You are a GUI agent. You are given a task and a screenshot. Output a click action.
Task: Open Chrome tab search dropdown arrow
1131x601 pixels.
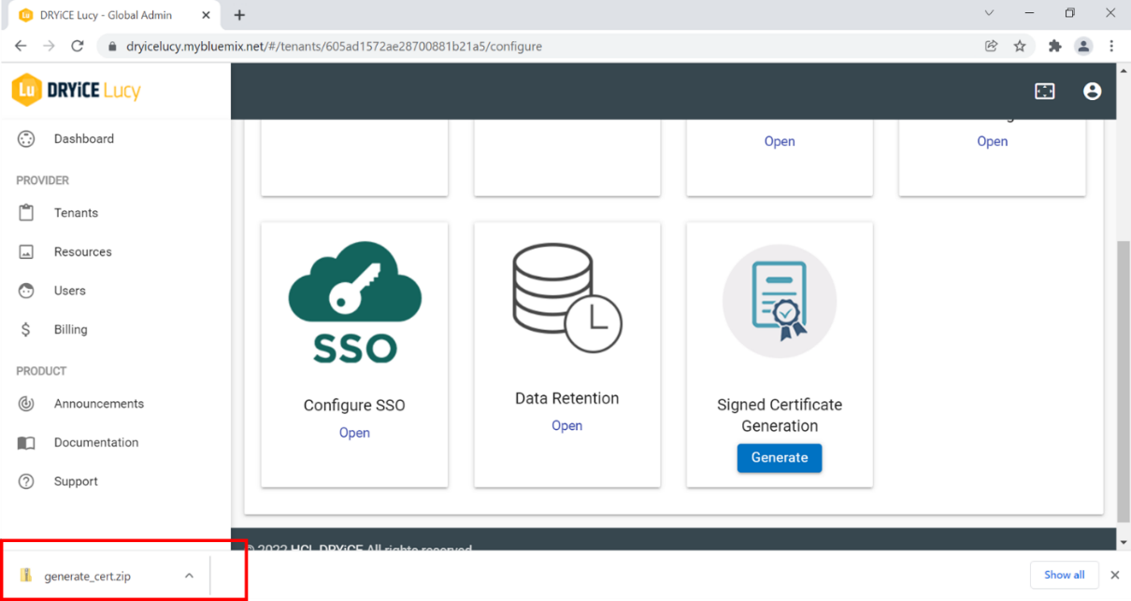pos(990,14)
